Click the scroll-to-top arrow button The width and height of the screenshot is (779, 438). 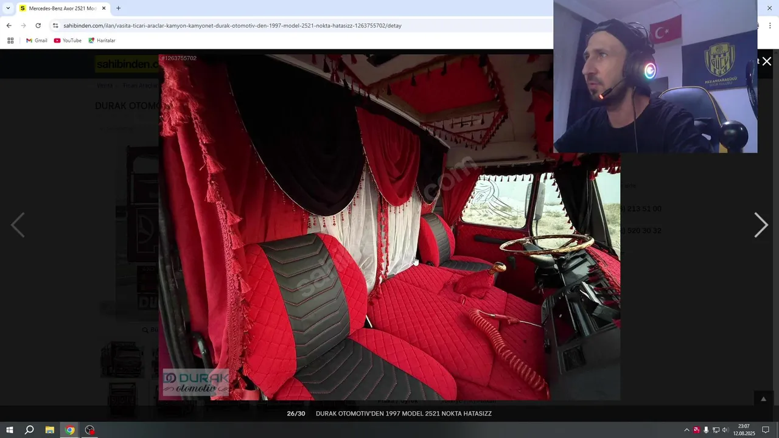point(763,399)
